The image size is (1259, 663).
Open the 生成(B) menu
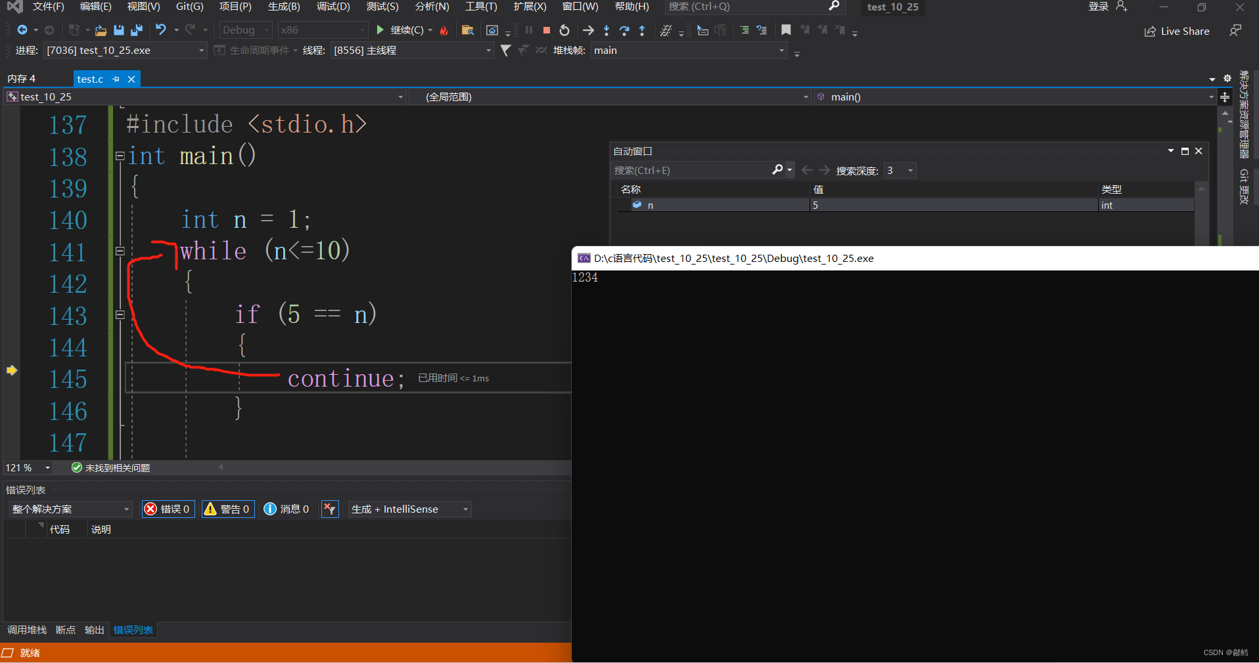click(x=284, y=7)
